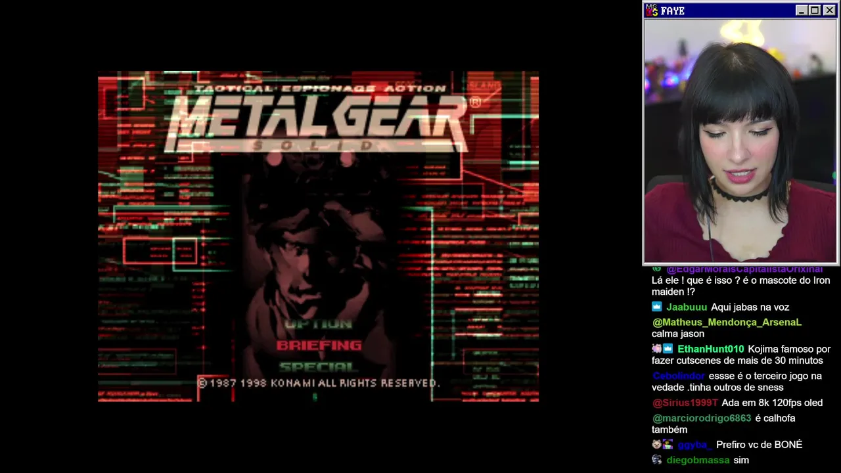Open ggyba_'s chat username
Viewport: 841px width, 473px height.
pos(695,445)
